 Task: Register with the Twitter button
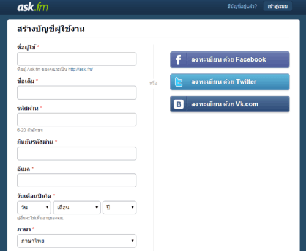point(230,82)
